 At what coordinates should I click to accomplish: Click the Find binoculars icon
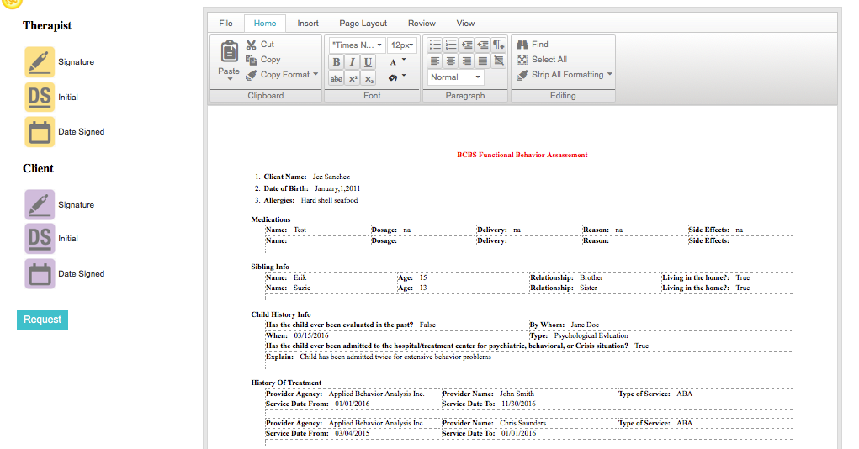tap(522, 45)
